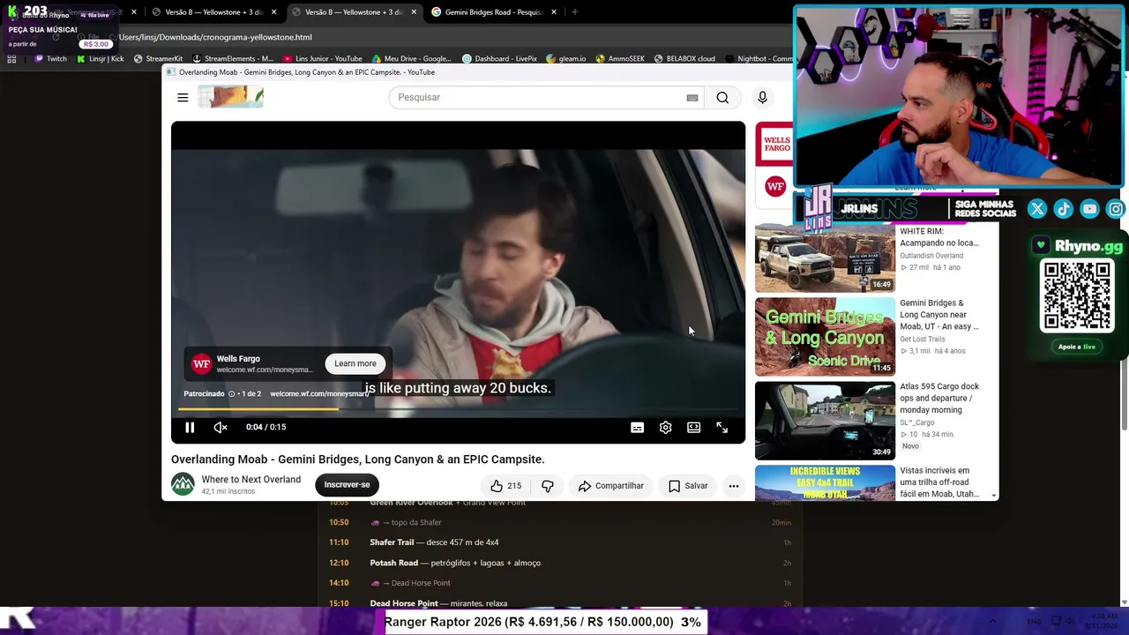
Task: Switch to the Gemini Bridges Road tab
Action: click(494, 12)
